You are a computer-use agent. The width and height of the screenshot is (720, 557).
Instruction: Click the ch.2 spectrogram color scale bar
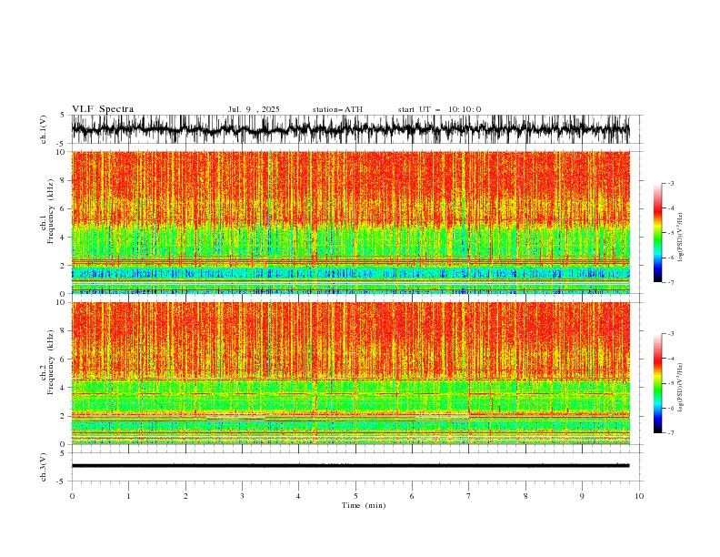pos(657,383)
